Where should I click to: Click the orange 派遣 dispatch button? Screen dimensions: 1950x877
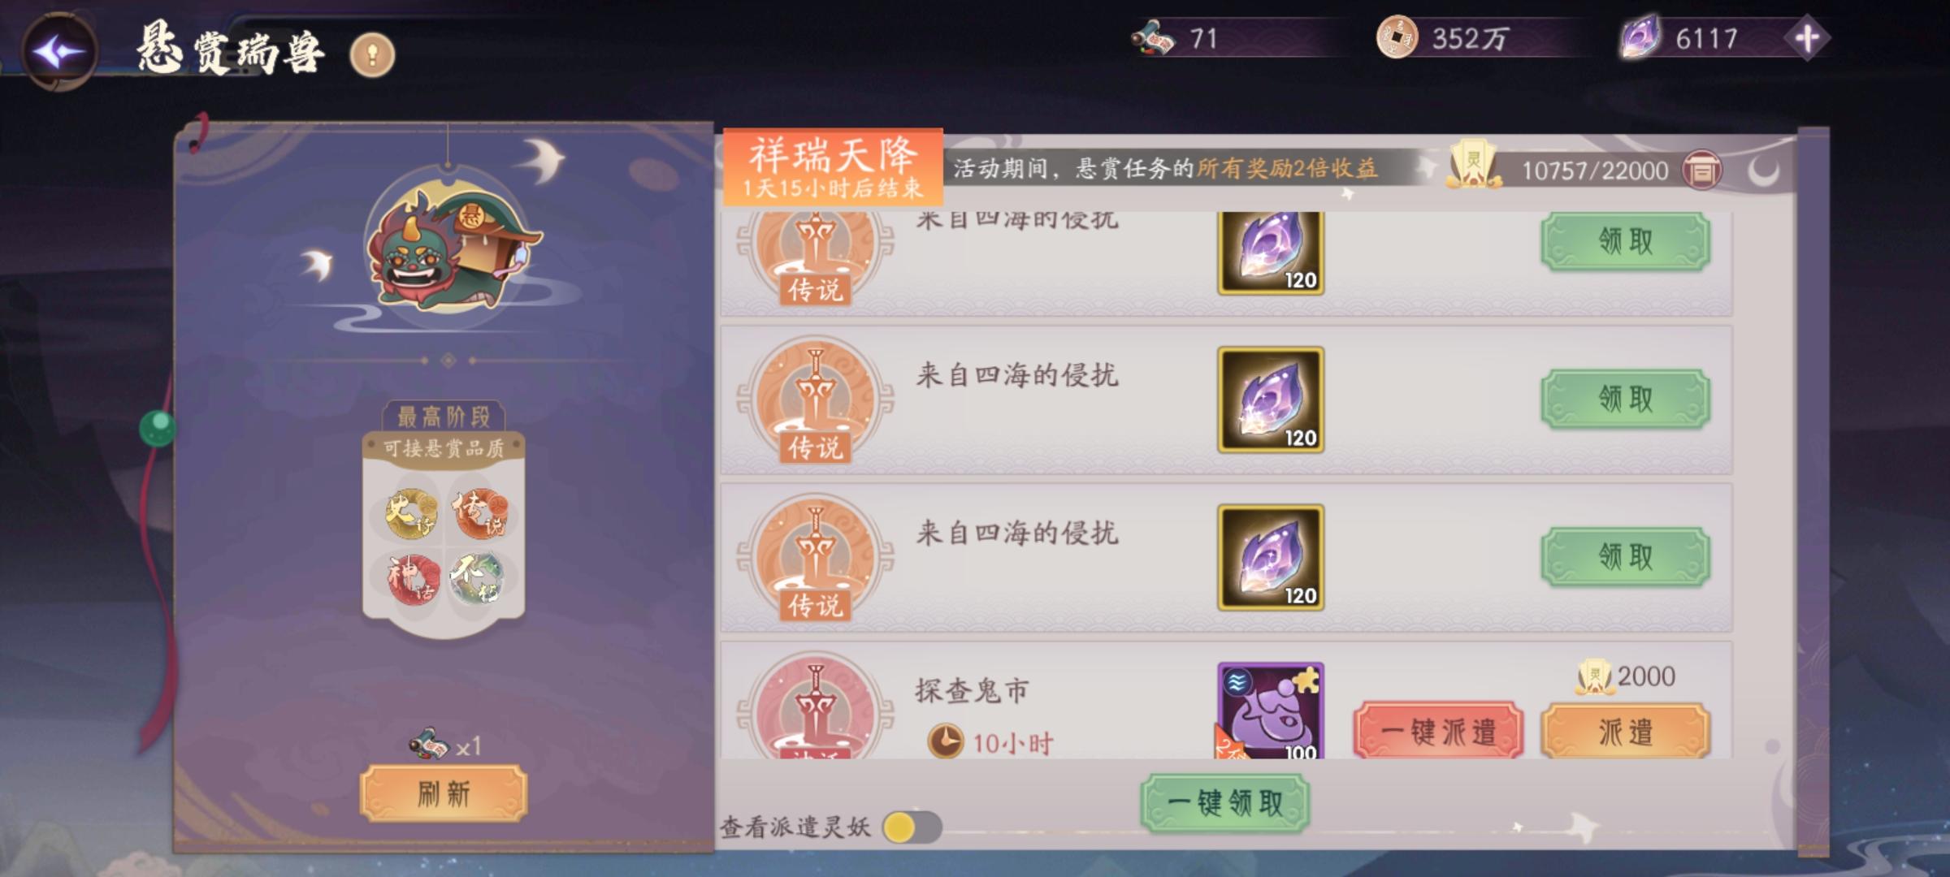coord(1626,731)
